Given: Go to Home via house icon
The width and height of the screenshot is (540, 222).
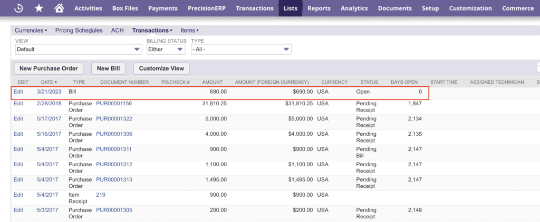Looking at the screenshot, I should (x=59, y=8).
